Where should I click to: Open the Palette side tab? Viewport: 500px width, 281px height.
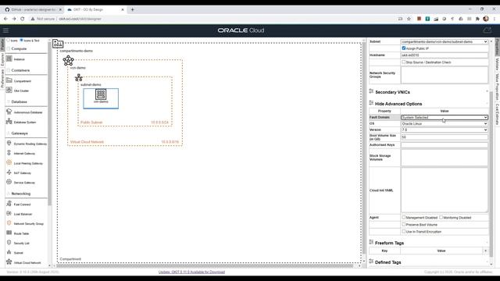pos(2,44)
